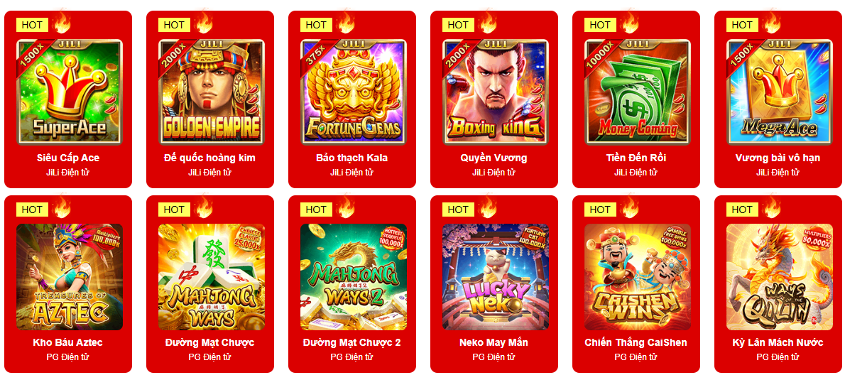Launch the Ways of the Qilin thumbnail
The image size is (845, 375).
(x=780, y=277)
